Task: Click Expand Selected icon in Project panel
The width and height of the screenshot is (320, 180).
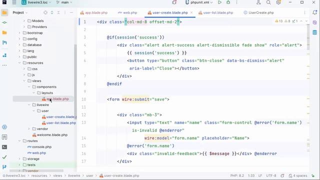Action: pyautogui.click(x=52, y=12)
